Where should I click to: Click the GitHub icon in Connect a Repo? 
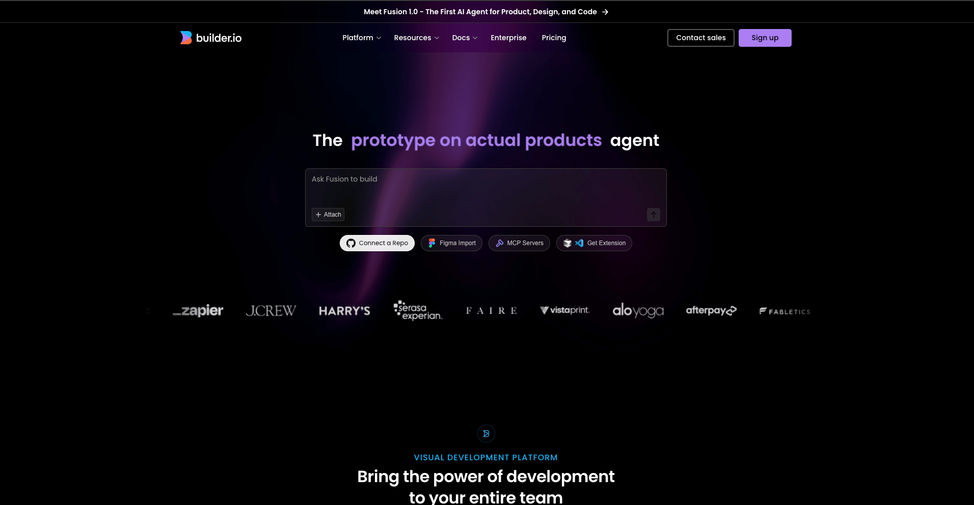pyautogui.click(x=351, y=243)
